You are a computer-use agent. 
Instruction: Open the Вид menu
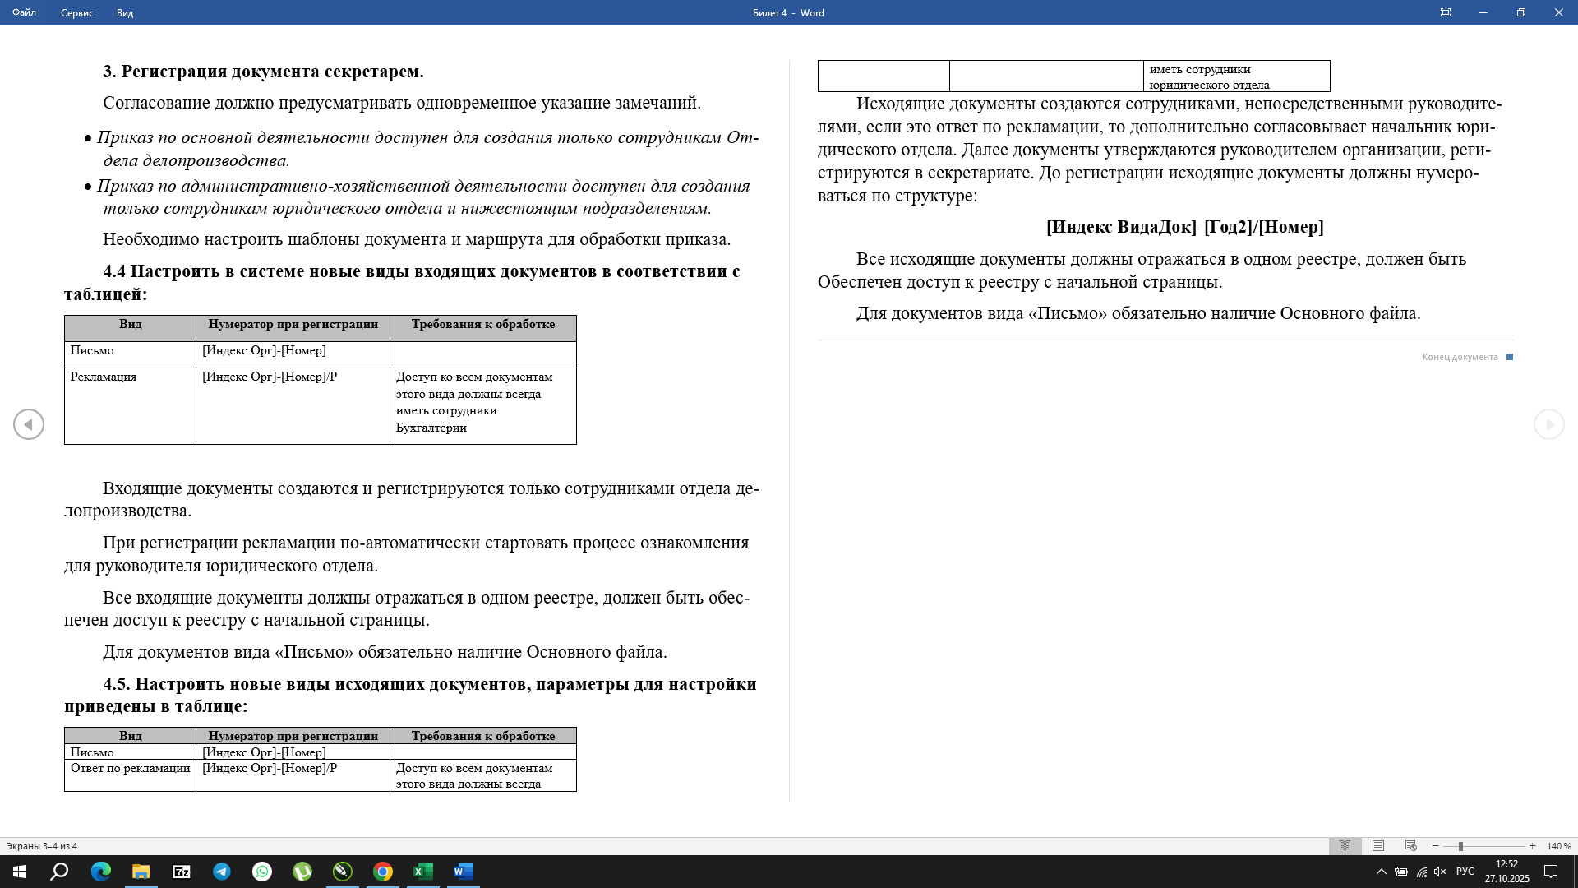pos(124,13)
